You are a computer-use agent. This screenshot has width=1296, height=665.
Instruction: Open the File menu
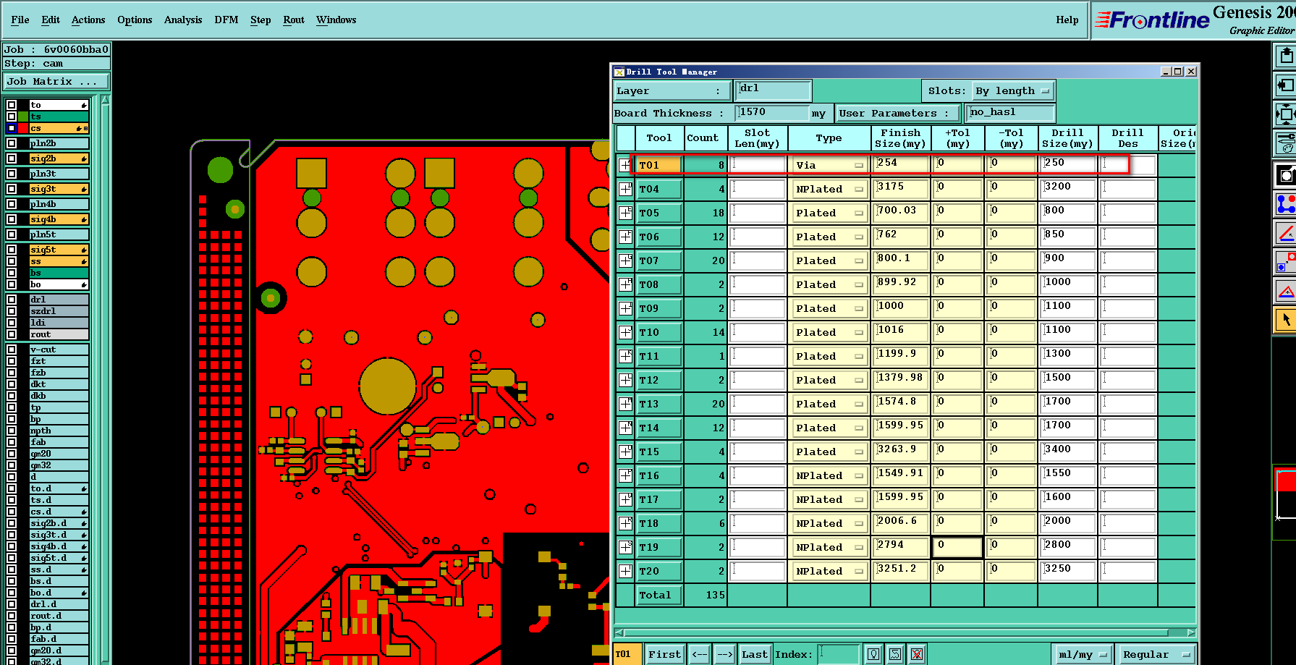pos(20,20)
